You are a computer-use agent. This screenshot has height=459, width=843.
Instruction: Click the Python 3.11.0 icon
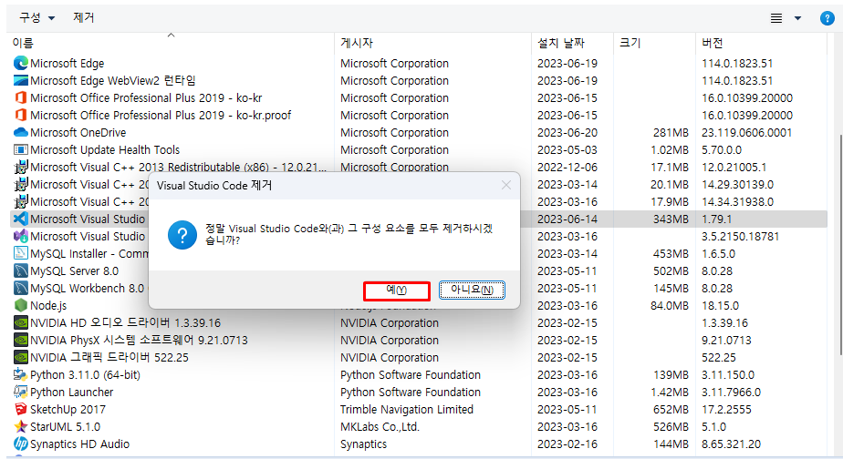point(20,374)
